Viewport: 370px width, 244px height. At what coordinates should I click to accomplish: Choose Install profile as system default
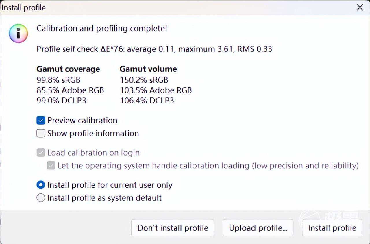(41, 198)
